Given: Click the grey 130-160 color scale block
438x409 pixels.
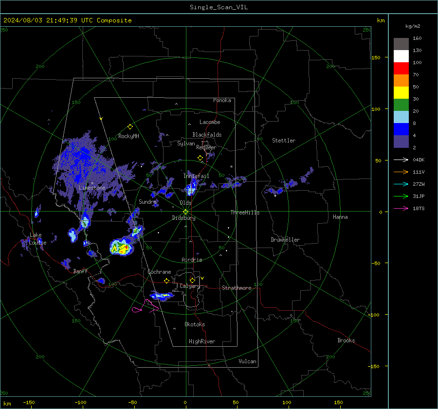Looking at the screenshot, I should (401, 44).
